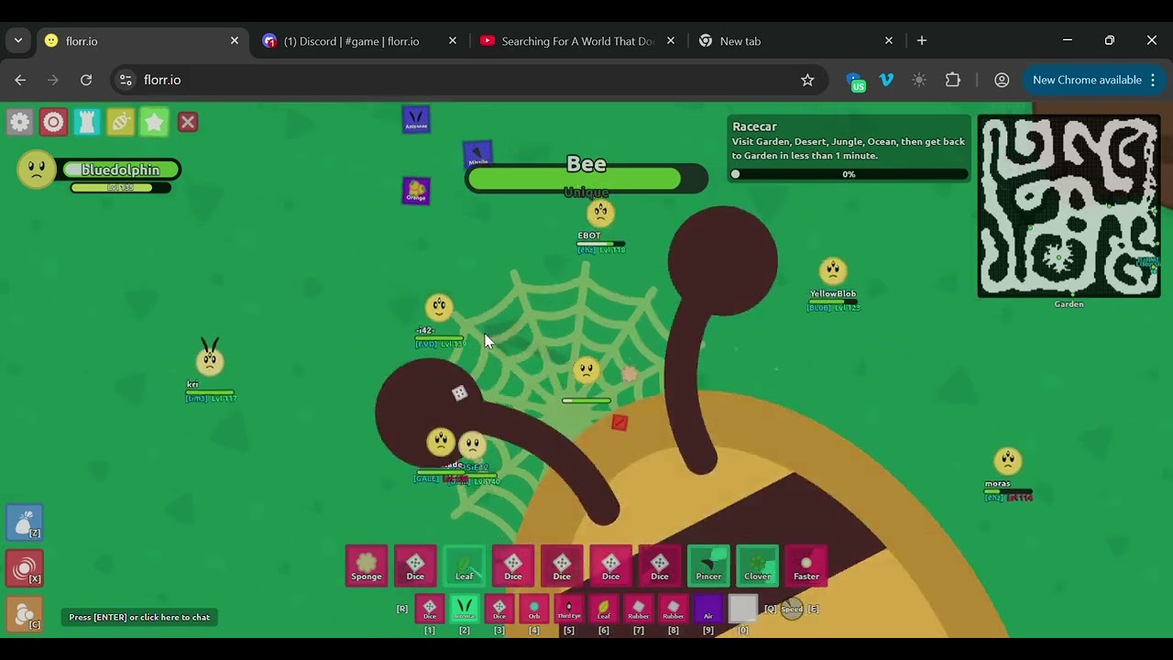Pick up the dropped Missile petal

click(477, 154)
